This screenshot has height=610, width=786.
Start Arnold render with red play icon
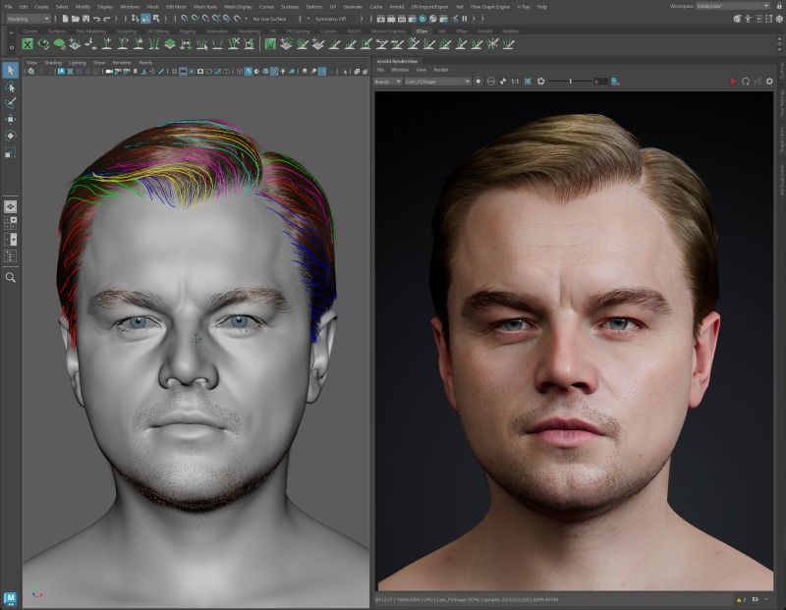pos(733,82)
